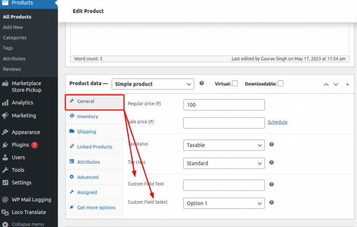Open the Custom Field Select Option 1 dropdown
The height and width of the screenshot is (227, 357).
click(224, 203)
